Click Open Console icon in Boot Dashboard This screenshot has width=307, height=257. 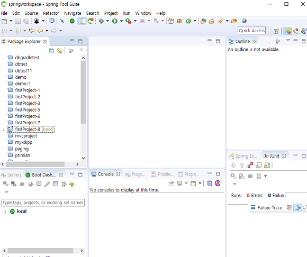39,184
